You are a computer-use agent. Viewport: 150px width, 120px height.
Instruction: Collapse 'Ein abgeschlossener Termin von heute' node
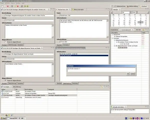114,46
